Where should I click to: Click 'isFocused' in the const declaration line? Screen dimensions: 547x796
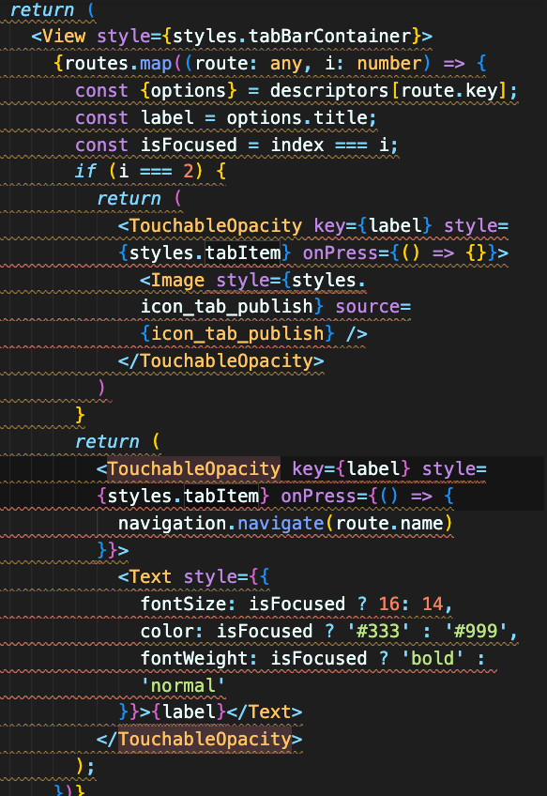(x=189, y=145)
